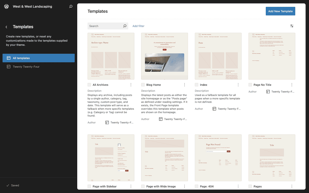The height and width of the screenshot is (193, 309).
Task: Open the options kebab for All Archives
Action: point(131,84)
